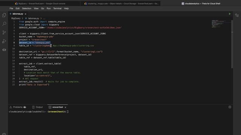Close the sravanitest terminal tab
Screen dimensions: 241x135
tap(65, 107)
